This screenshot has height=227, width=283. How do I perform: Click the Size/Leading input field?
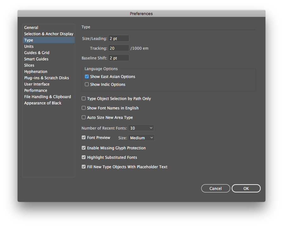pyautogui.click(x=119, y=38)
